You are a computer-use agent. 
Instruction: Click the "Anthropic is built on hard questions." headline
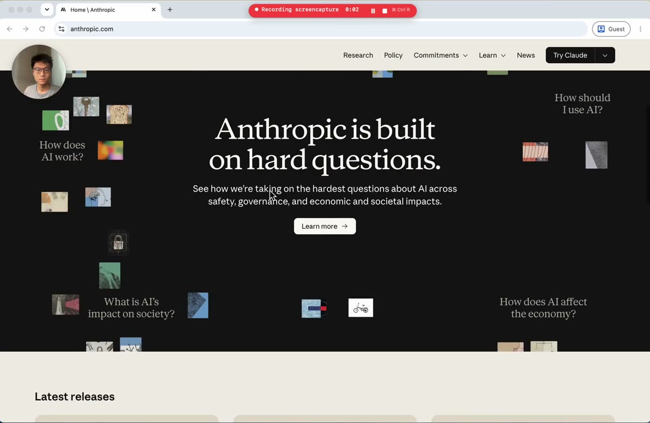[x=325, y=144]
